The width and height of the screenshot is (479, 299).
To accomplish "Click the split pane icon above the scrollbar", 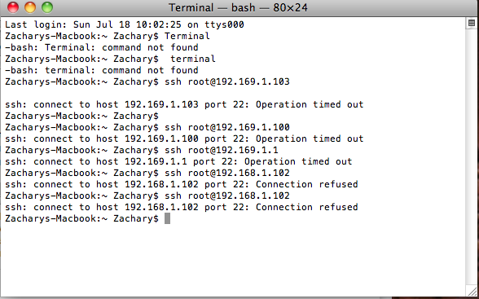I will click(472, 23).
